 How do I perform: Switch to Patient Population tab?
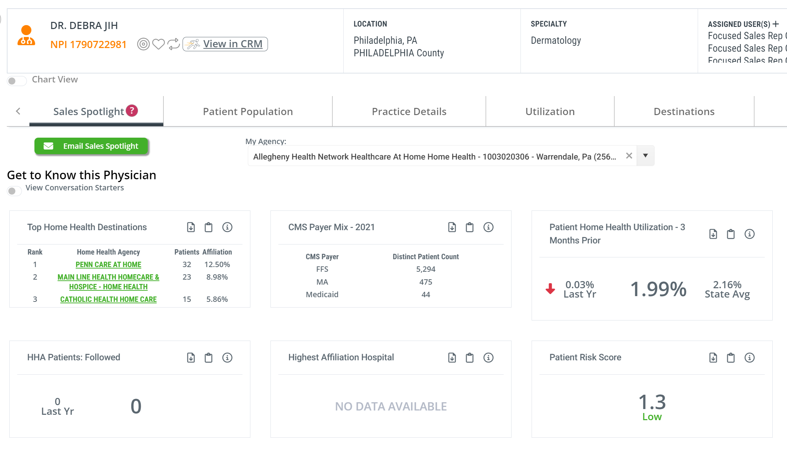(x=248, y=111)
